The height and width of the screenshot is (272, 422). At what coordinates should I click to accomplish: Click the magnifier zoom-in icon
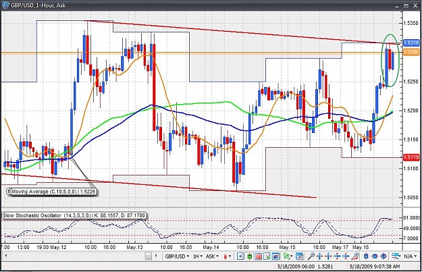[x=311, y=256]
